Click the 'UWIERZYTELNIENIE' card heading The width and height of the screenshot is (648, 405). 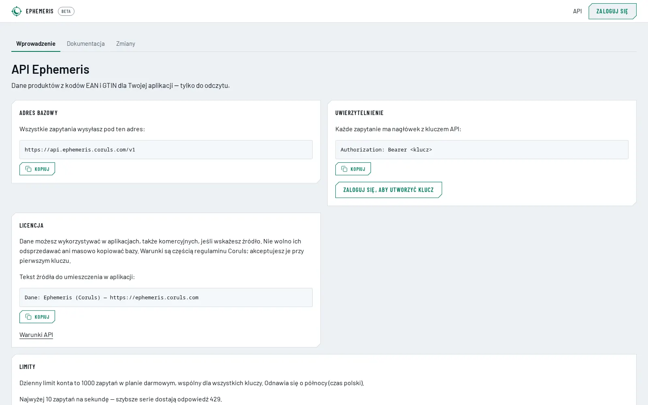coord(359,113)
